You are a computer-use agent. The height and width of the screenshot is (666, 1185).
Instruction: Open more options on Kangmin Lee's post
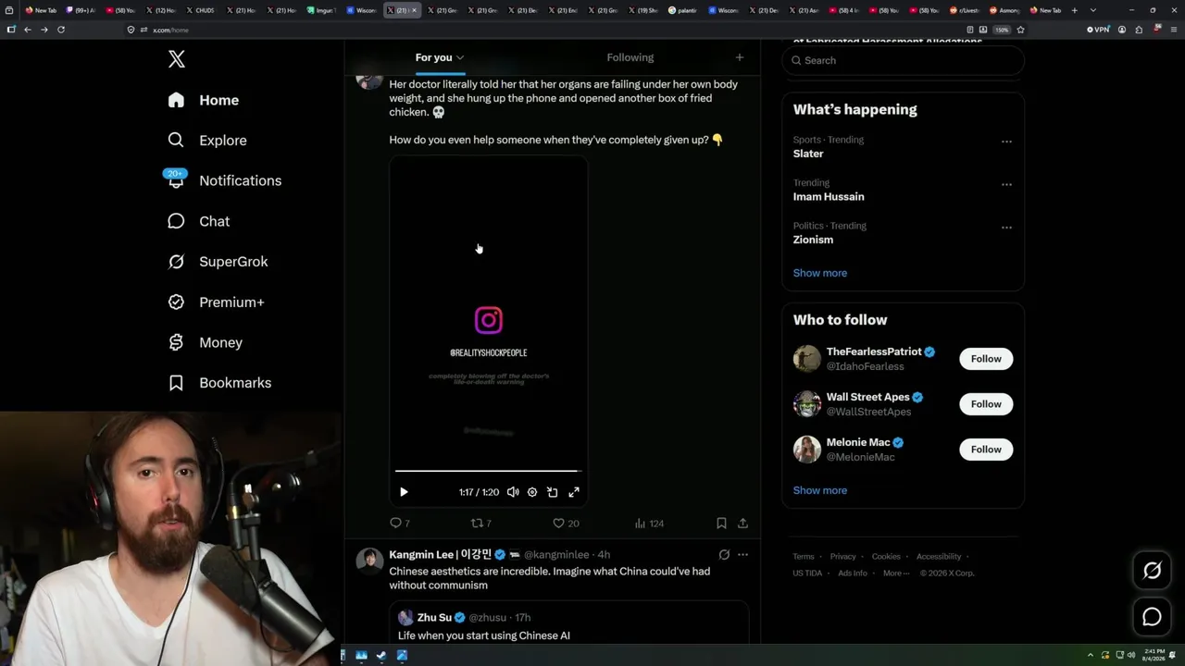[x=742, y=555]
